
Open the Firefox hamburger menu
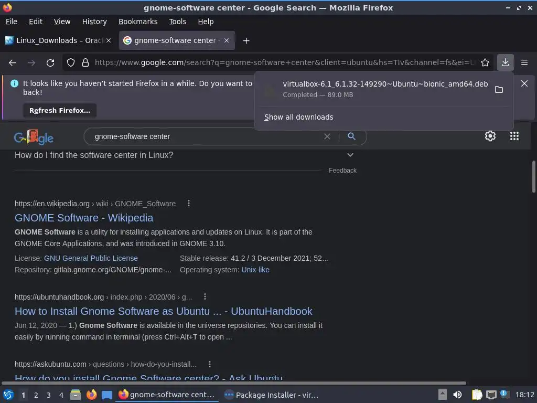(524, 62)
